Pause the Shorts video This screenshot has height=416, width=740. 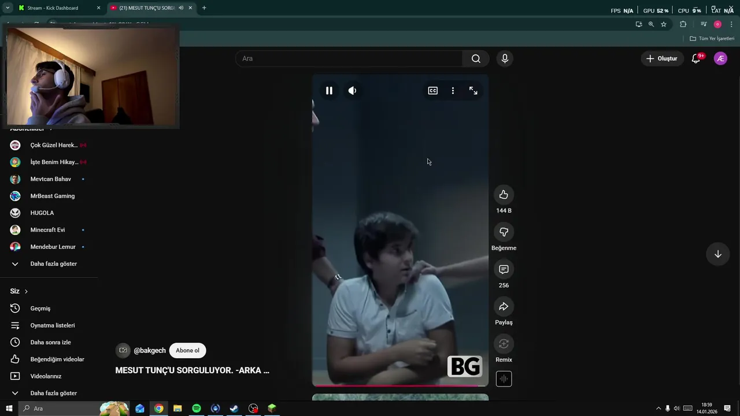(x=329, y=91)
